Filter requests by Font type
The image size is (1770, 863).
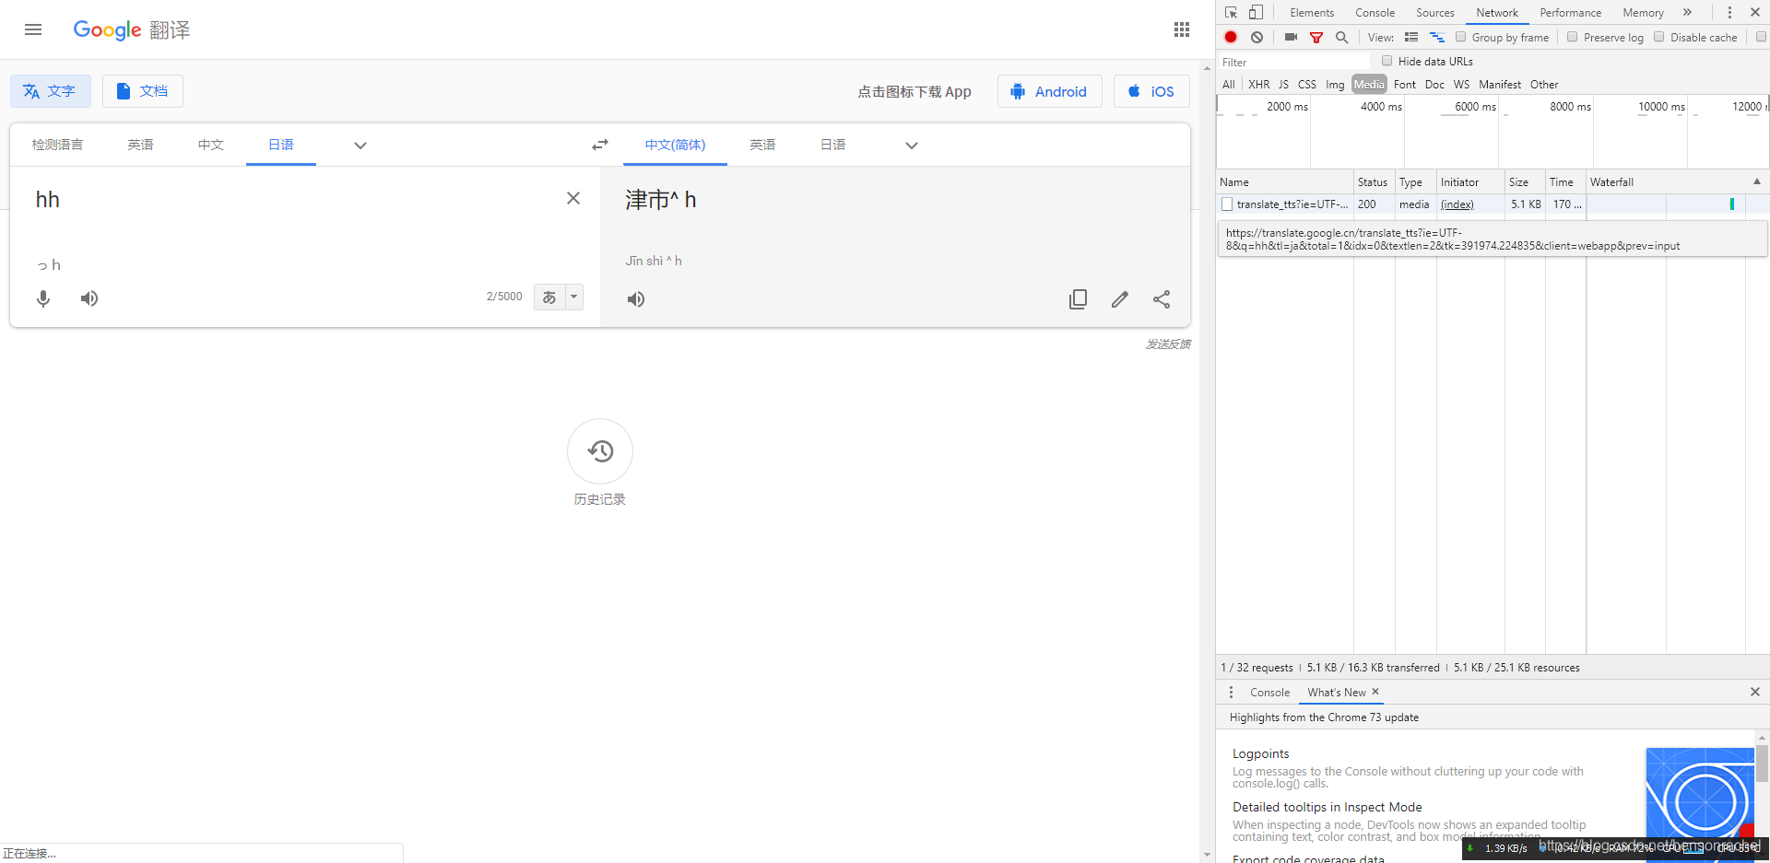click(x=1405, y=84)
